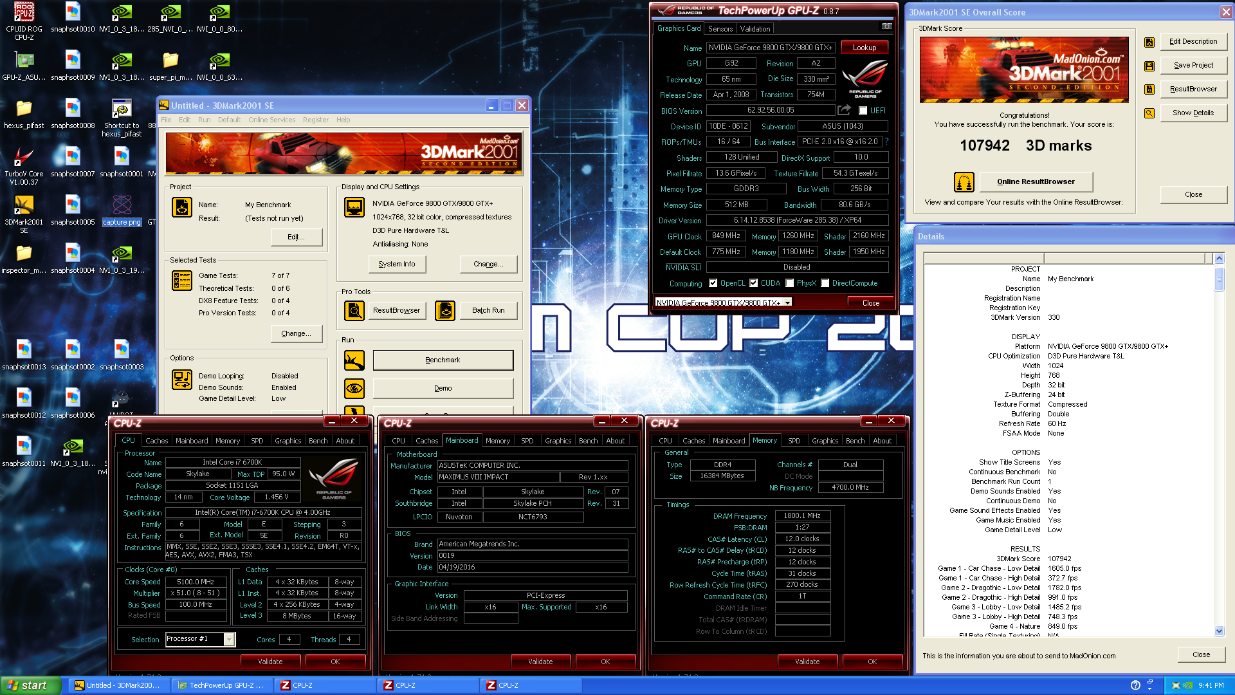Click the Show Details button in score window
The width and height of the screenshot is (1235, 695).
tap(1193, 113)
